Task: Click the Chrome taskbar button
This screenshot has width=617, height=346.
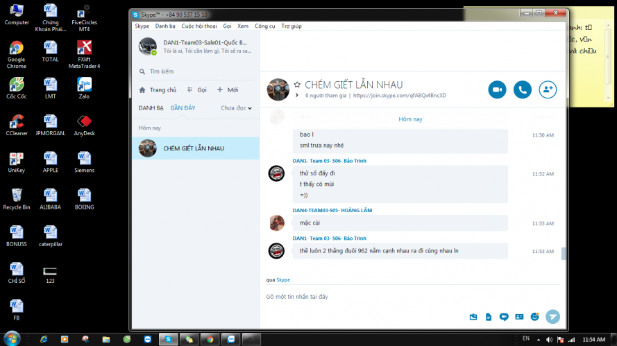Action: pyautogui.click(x=210, y=339)
